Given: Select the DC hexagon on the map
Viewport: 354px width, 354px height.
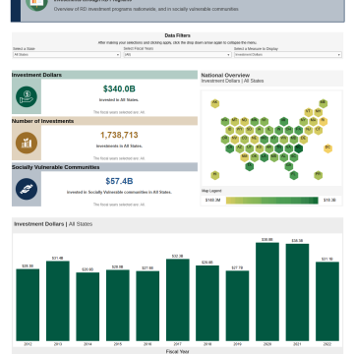Looking at the screenshot, I should [327, 148].
